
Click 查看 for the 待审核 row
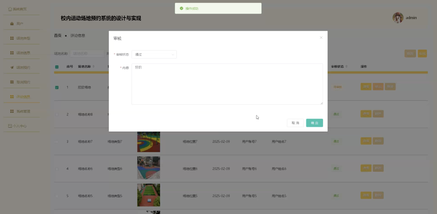(366, 86)
